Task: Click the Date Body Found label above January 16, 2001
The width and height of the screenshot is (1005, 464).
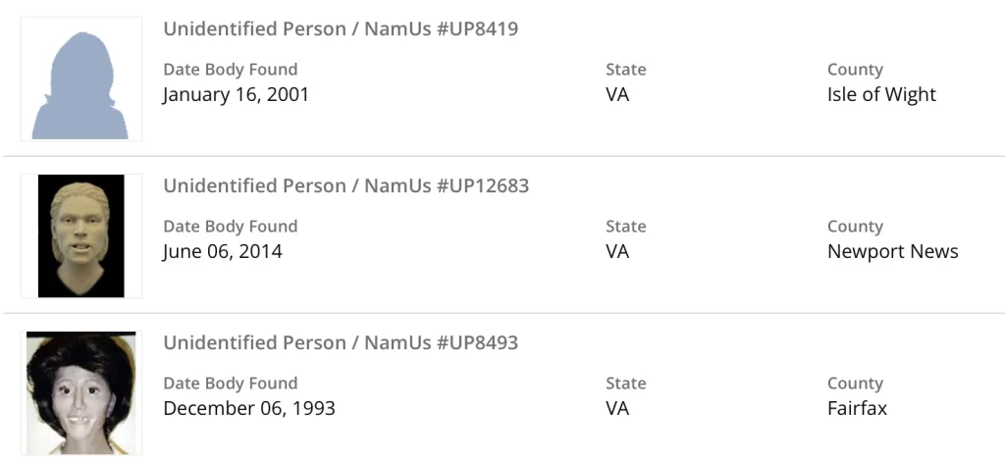Action: [230, 70]
